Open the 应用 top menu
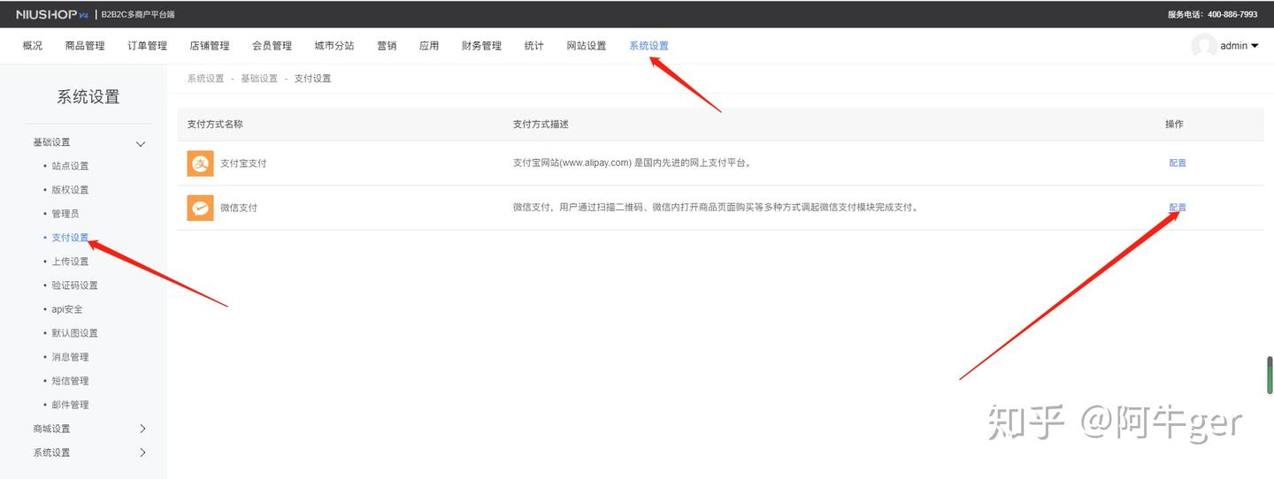The width and height of the screenshot is (1274, 479). (x=429, y=46)
